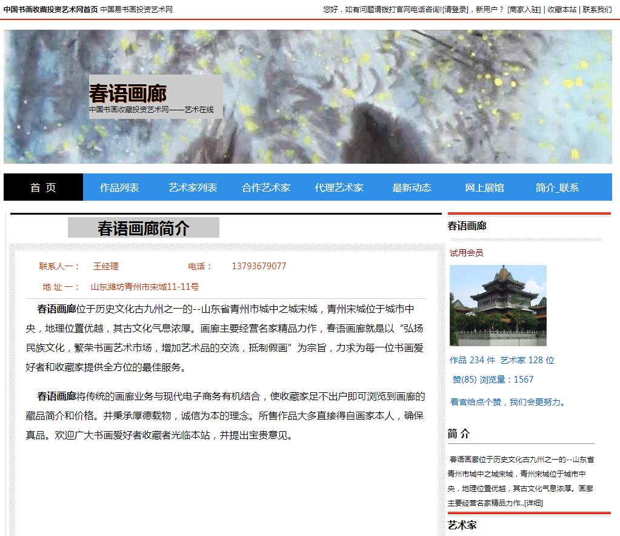Click the banner subtitle 中国书画收藏投资艺术网——艺术在线
The width and height of the screenshot is (620, 536).
pos(152,110)
